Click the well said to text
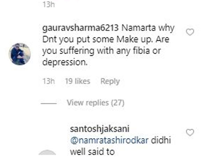The width and height of the screenshot is (209, 157). click(92, 152)
